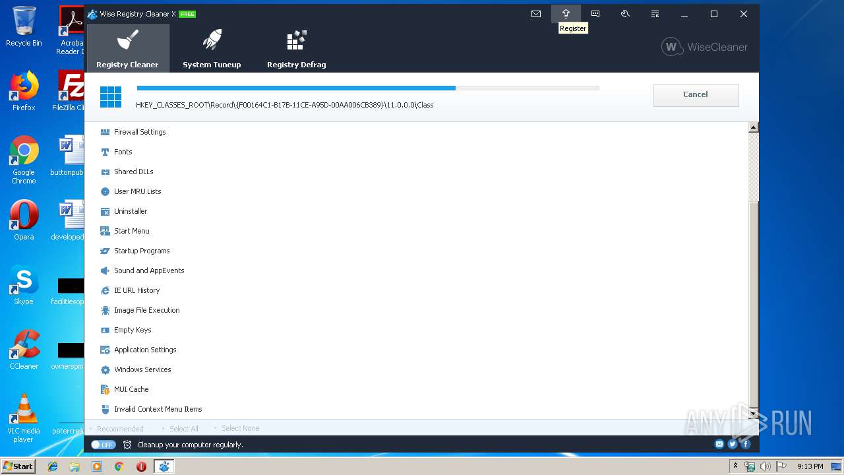
Task: Select User MRU Lists label
Action: (x=138, y=191)
